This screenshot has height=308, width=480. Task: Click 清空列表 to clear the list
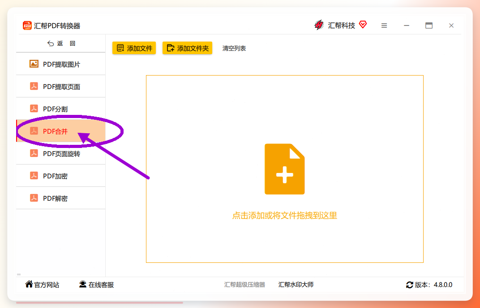point(234,48)
